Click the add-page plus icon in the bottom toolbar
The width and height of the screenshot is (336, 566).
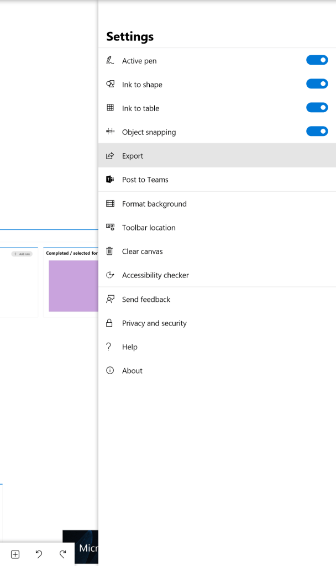15,554
